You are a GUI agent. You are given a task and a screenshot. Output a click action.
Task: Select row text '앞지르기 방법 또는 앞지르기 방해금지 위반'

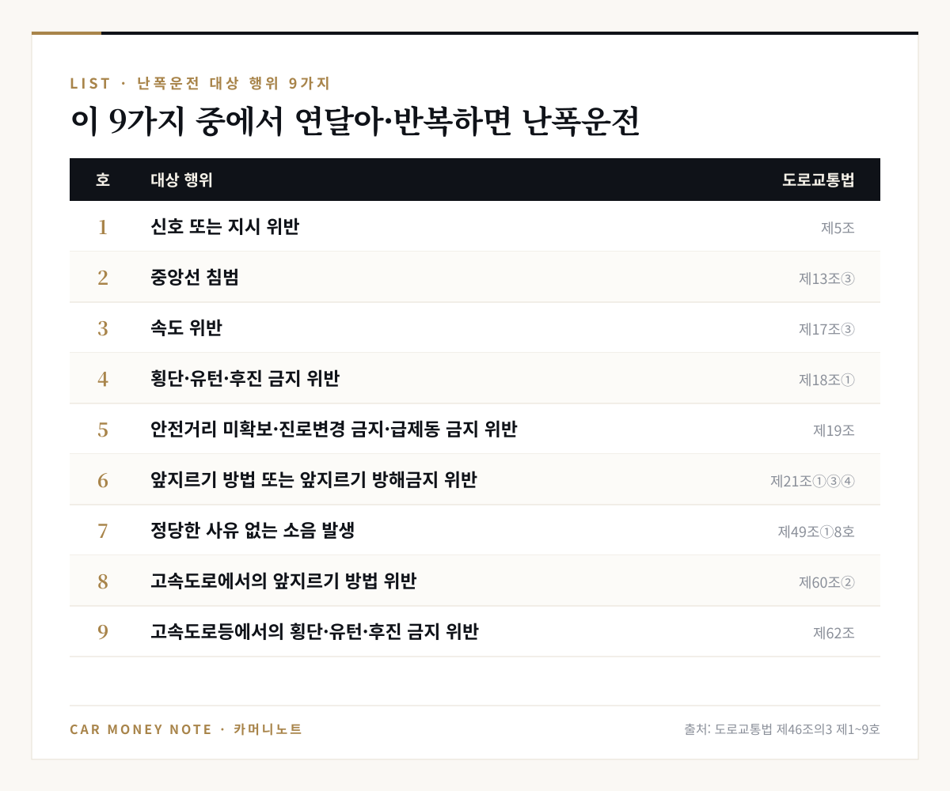click(x=313, y=480)
